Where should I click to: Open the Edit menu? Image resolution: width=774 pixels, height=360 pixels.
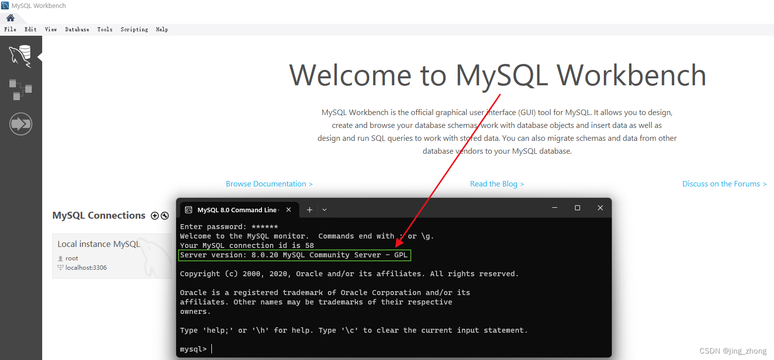tap(31, 29)
